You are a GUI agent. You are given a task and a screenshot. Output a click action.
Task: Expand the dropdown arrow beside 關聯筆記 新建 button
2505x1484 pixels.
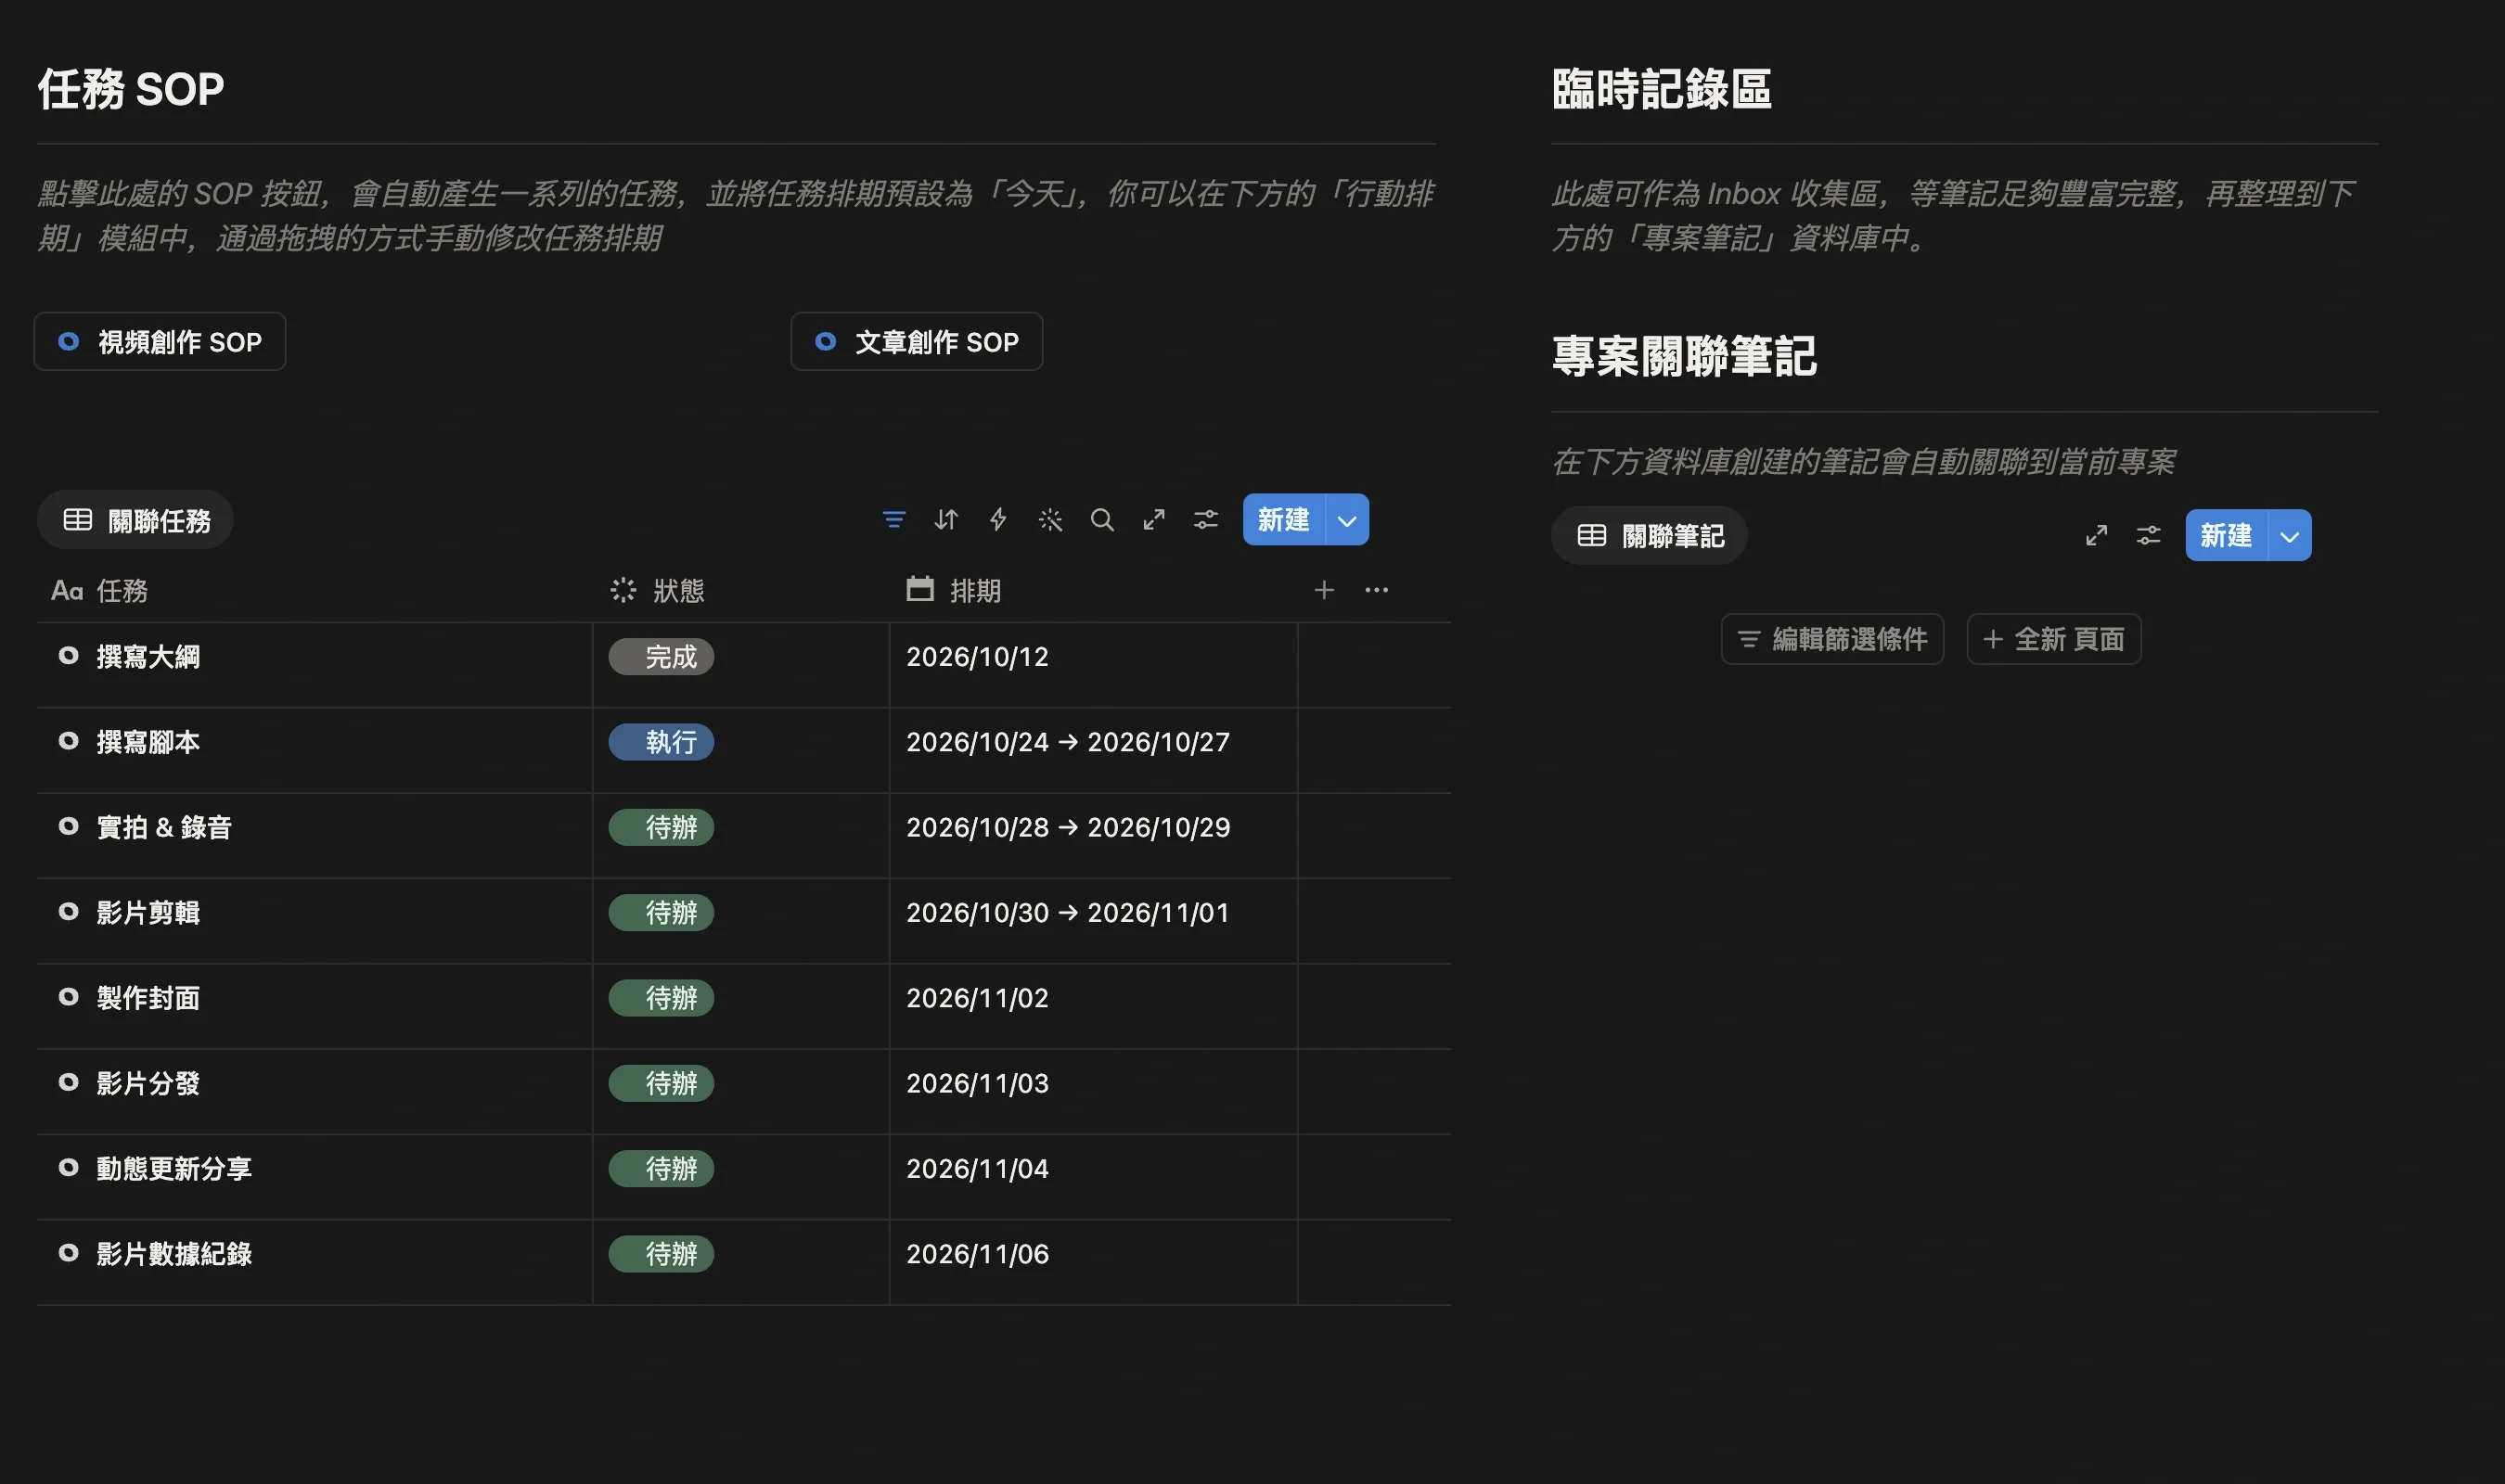2290,536
